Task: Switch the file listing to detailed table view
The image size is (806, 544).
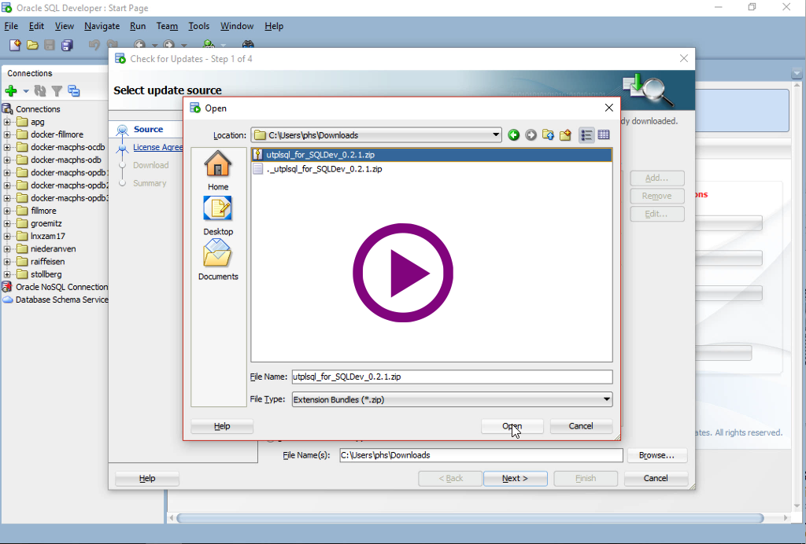Action: click(x=603, y=134)
